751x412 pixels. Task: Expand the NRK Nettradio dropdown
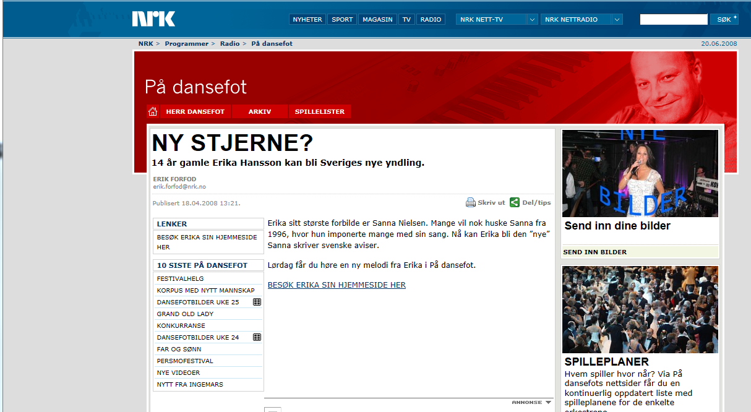point(617,19)
